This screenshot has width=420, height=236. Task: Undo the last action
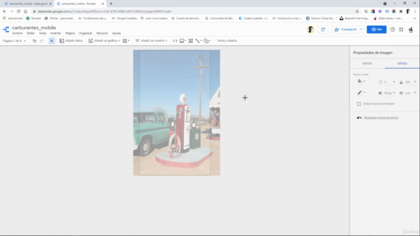tap(34, 41)
